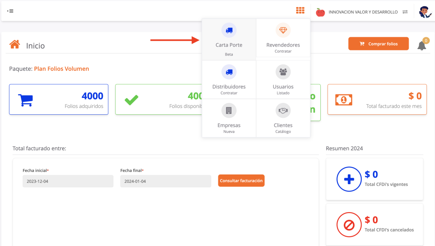Viewport: 435px width, 246px height.
Task: Open Carta Porte Beta menu entry
Action: point(229,39)
